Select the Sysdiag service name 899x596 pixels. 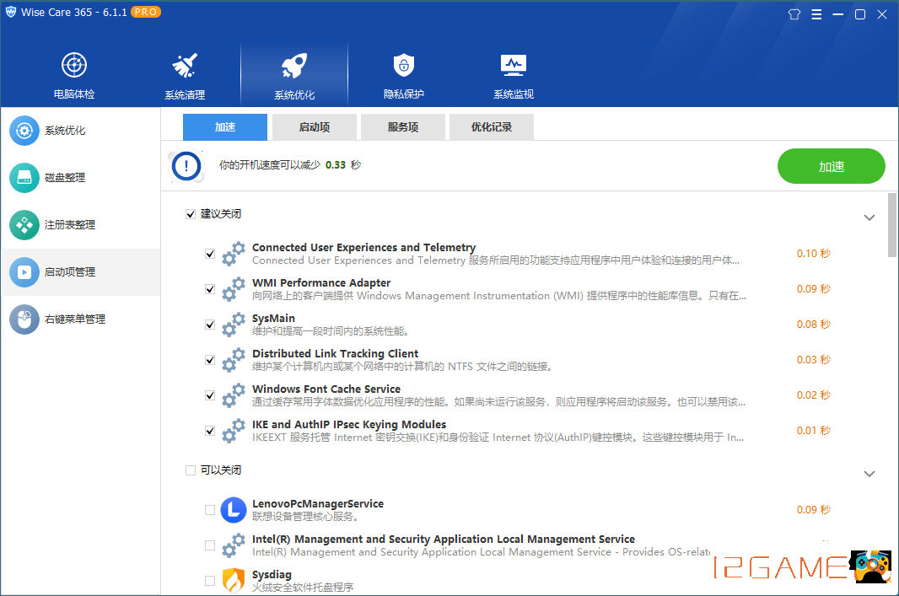(272, 574)
